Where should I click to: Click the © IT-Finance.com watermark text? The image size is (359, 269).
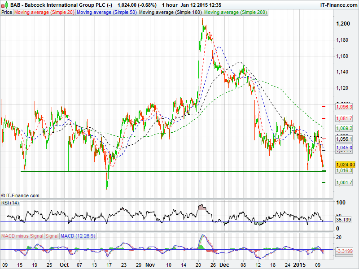click(x=20, y=195)
